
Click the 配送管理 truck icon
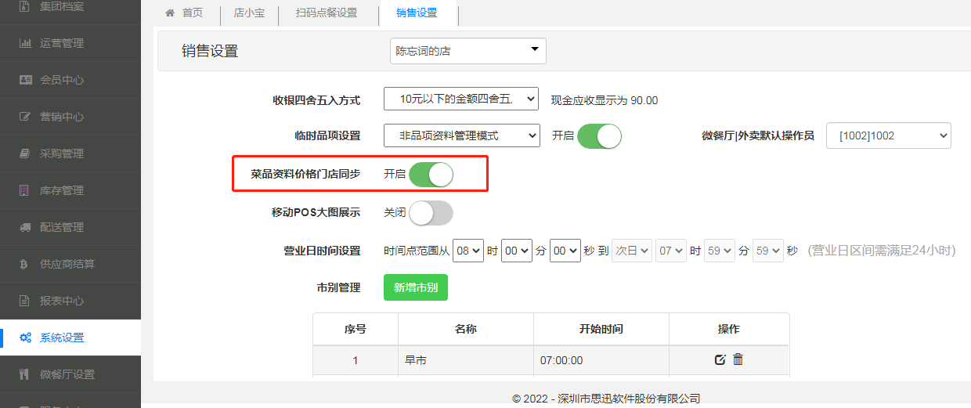(25, 227)
